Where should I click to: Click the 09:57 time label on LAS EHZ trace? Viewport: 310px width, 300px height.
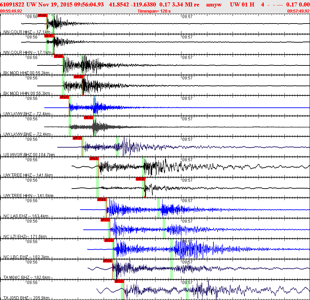pyautogui.click(x=187, y=200)
